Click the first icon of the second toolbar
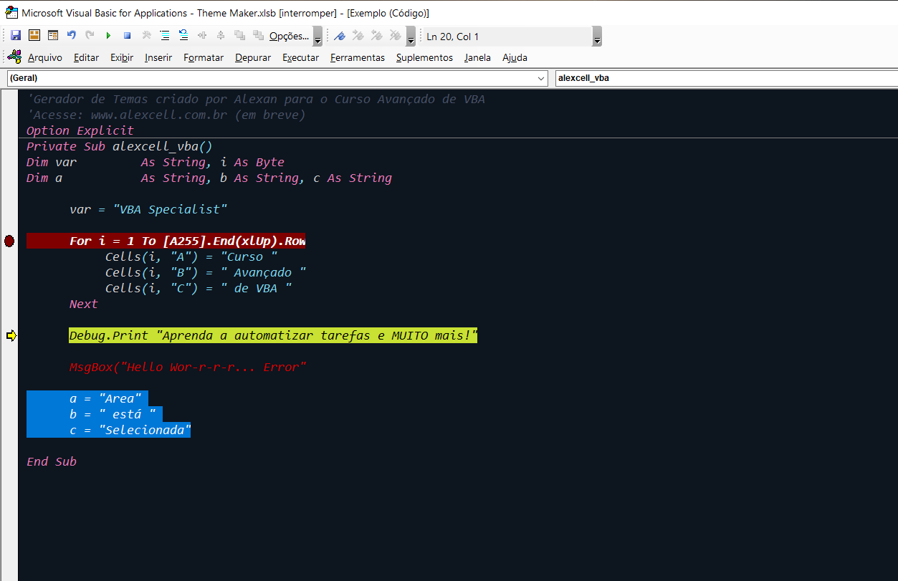 [x=340, y=35]
